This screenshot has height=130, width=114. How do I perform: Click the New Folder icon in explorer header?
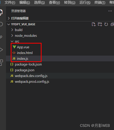click(x=100, y=24)
